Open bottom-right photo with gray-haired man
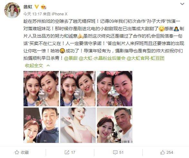Image resolution: width=189 pixels, height=158 pixels. 115,125
